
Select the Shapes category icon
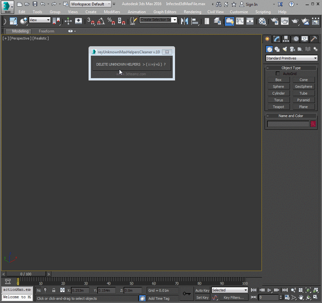tap(277, 49)
